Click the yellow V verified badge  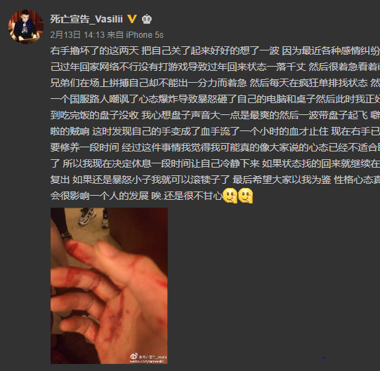point(132,19)
